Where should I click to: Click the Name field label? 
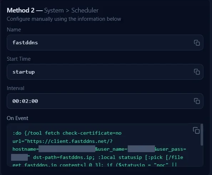[14, 30]
